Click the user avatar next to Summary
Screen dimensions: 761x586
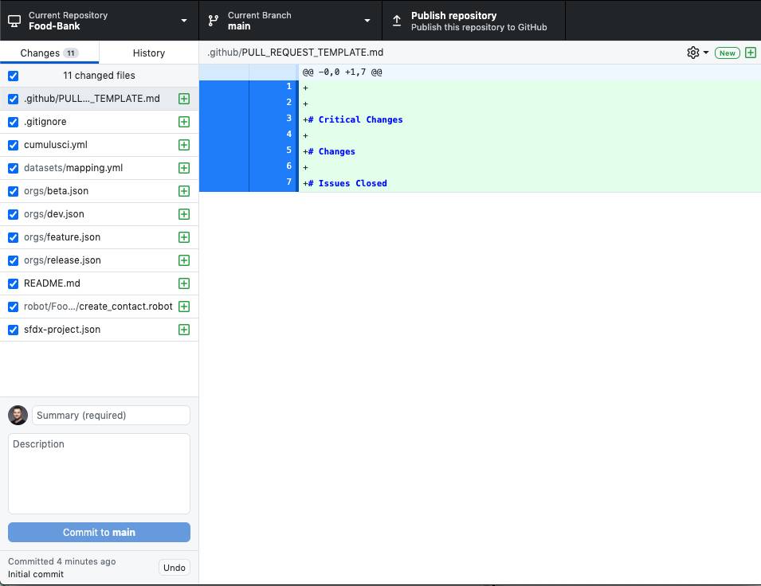pyautogui.click(x=18, y=415)
